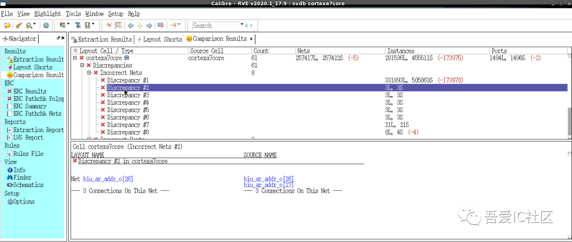Open dropdown beside green check icon
The width and height of the screenshot is (572, 242).
coord(179,24)
